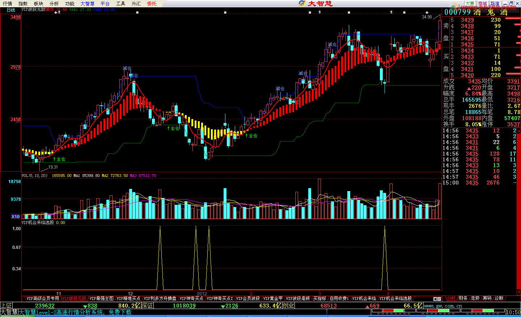Switch to 买指标 indicator tab
Viewport: 521px width, 317px height.
tap(319, 299)
